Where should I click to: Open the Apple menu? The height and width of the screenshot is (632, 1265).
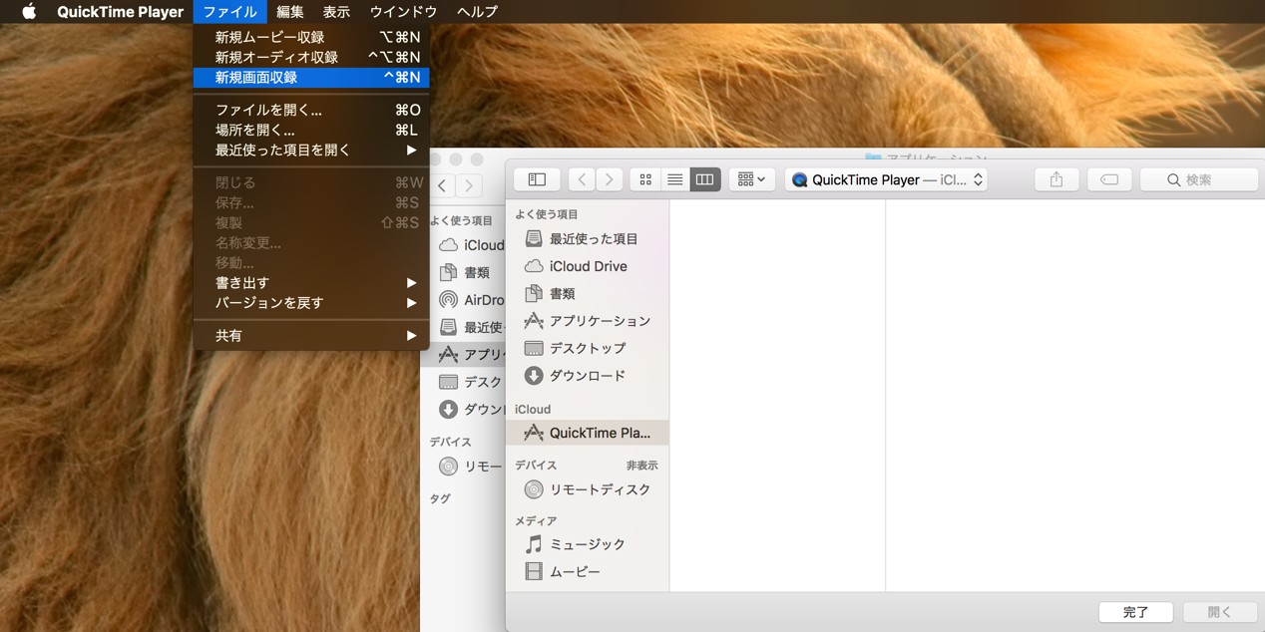tap(29, 12)
